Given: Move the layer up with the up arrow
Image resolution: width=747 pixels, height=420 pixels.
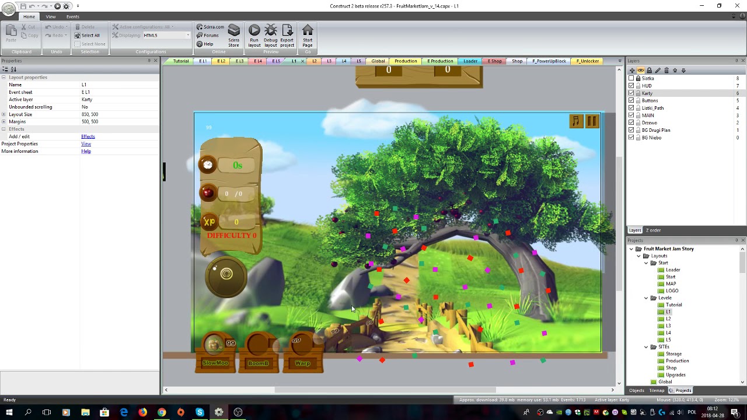Looking at the screenshot, I should [x=675, y=71].
